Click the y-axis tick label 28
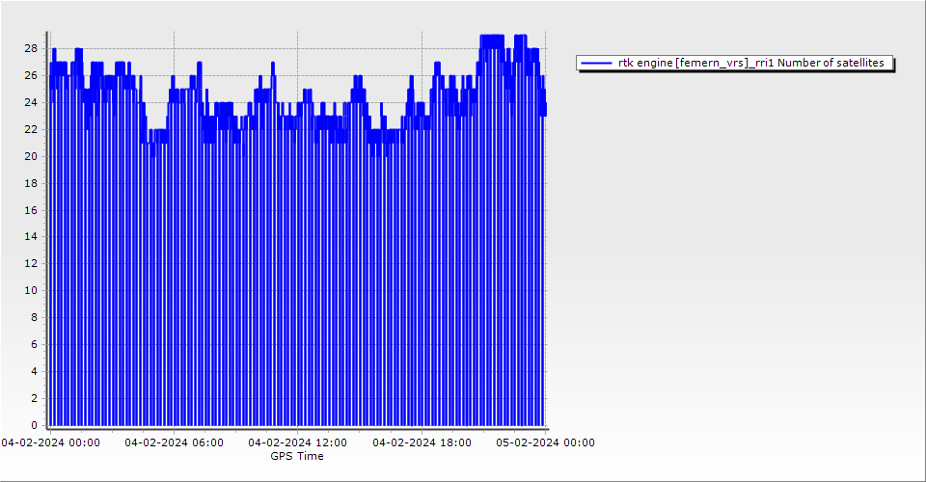Image resolution: width=926 pixels, height=482 pixels. [31, 48]
